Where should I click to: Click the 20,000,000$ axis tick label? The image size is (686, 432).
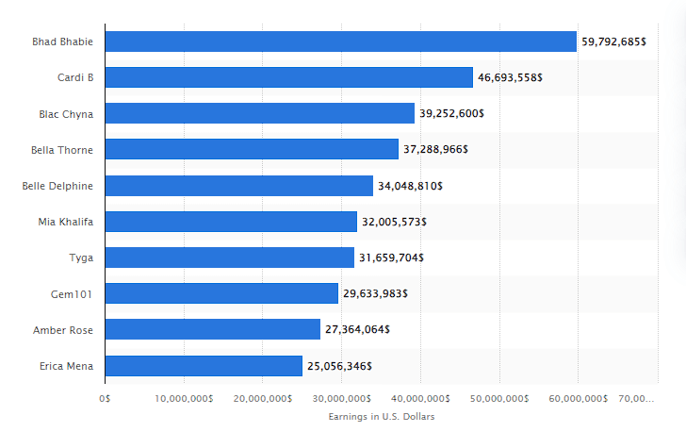click(x=263, y=399)
